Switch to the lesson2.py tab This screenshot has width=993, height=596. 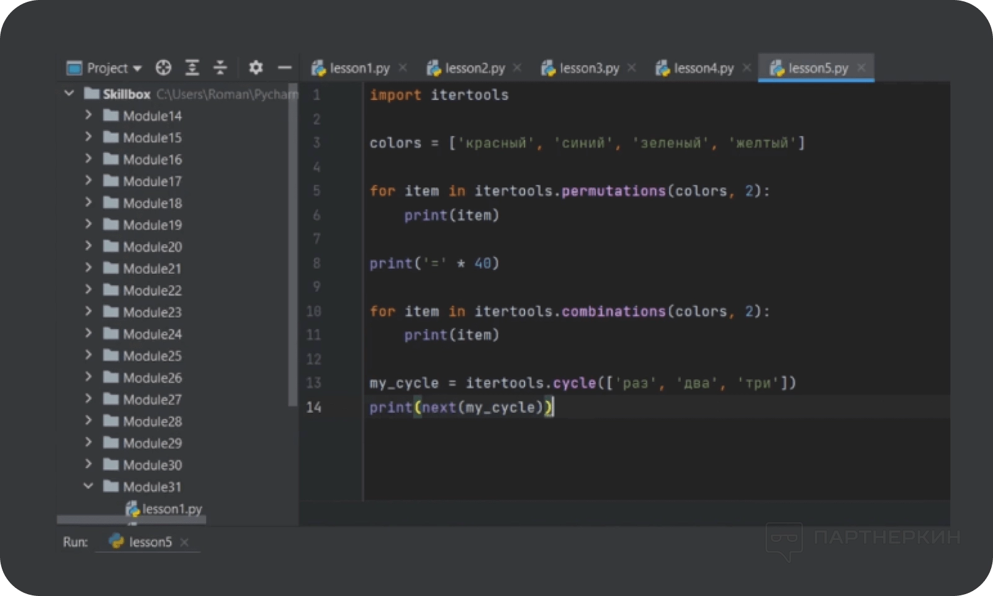tap(474, 68)
